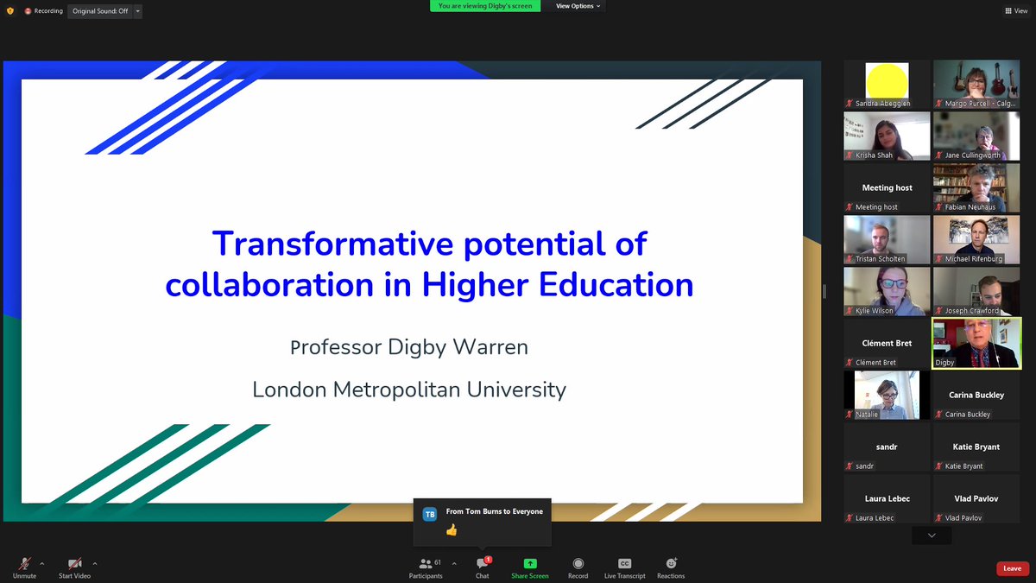Image resolution: width=1036 pixels, height=583 pixels.
Task: Click muted mic icon on Joseph Crawford's tile
Action: pyautogui.click(x=939, y=311)
